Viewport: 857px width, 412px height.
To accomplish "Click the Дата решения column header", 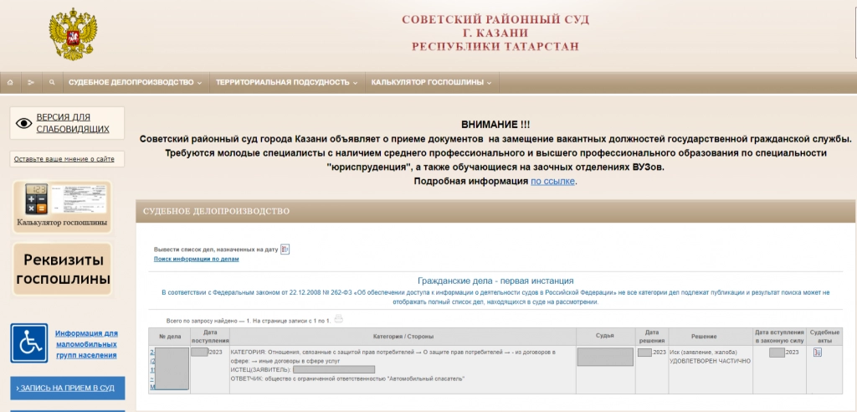I will (x=651, y=337).
